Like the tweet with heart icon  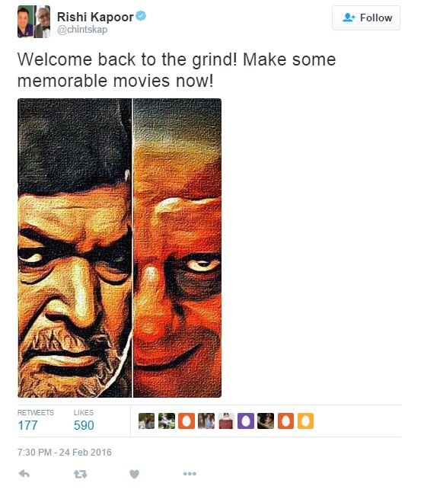tap(134, 474)
